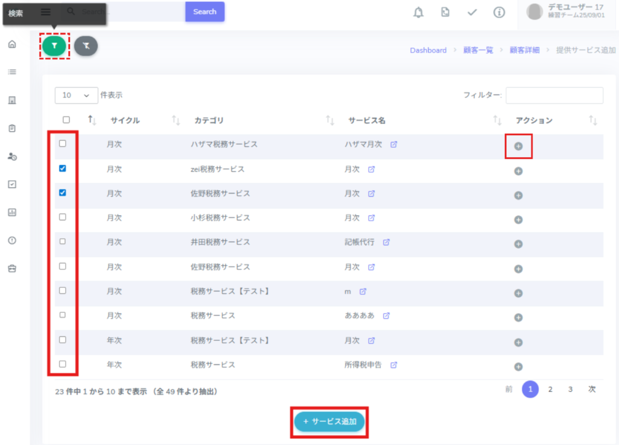Screen dimensions: 619x445
Task: Open the briefcase icon in sidebar
Action: (x=12, y=268)
